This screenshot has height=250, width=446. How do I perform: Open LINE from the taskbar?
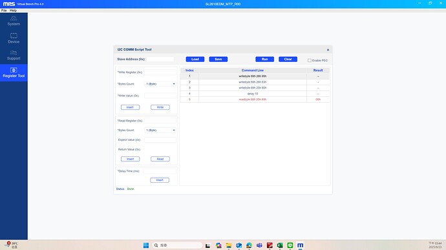click(x=290, y=245)
